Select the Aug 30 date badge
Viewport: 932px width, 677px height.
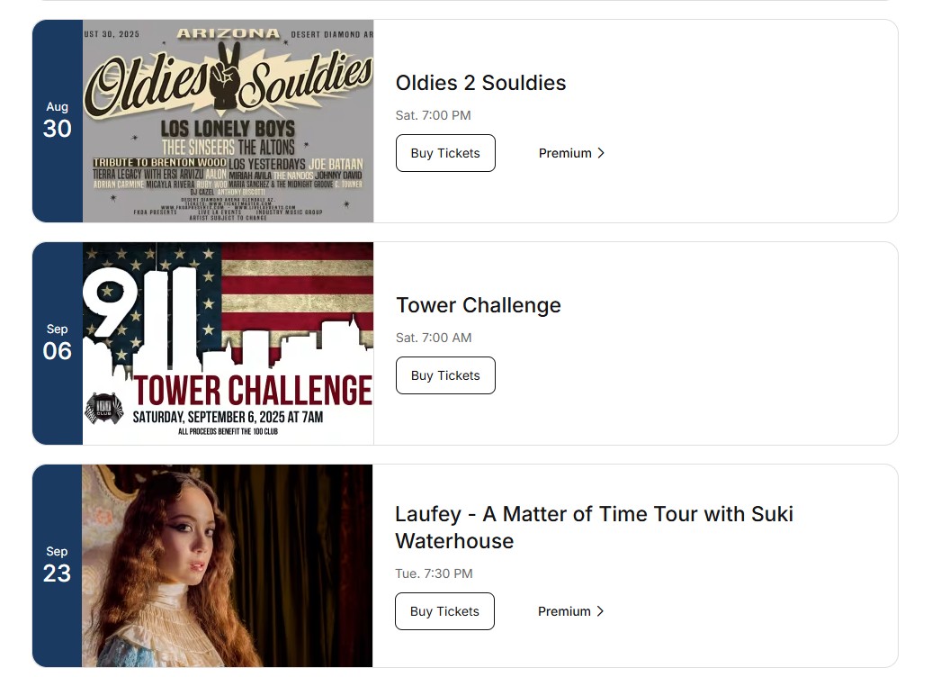click(57, 122)
